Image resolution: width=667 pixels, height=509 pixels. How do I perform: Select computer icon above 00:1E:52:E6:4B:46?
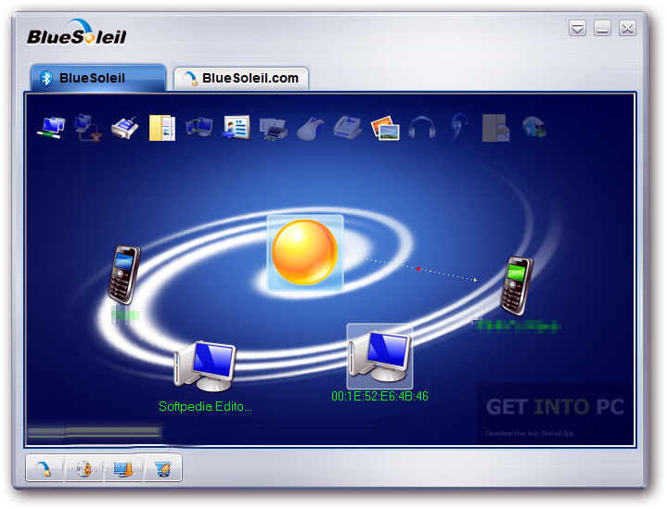379,356
